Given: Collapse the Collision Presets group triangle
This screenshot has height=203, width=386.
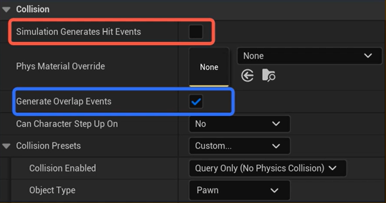Looking at the screenshot, I should click(6, 146).
